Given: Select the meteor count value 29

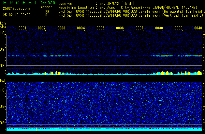Looking at the screenshot, I should [x=47, y=12].
